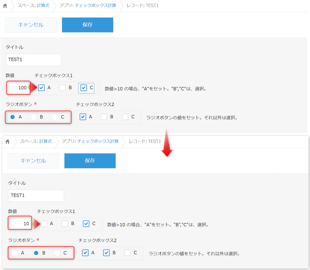Click the 保存 button in the upper form

coord(87,25)
